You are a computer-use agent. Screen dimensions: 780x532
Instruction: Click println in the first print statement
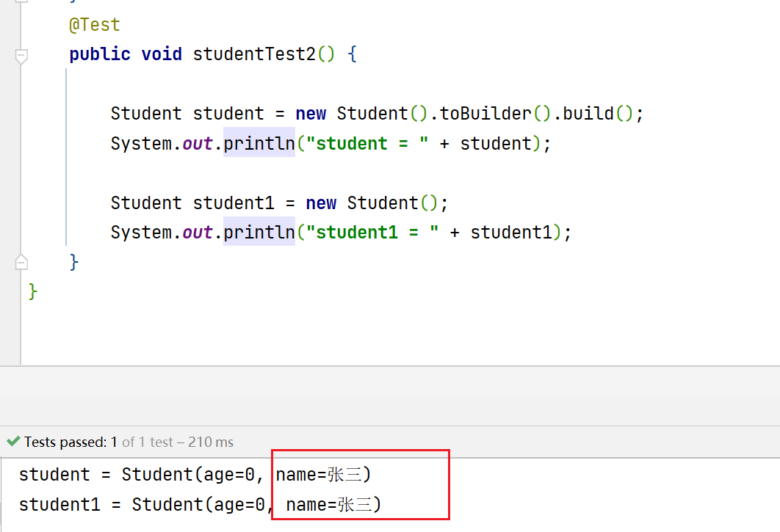point(259,143)
